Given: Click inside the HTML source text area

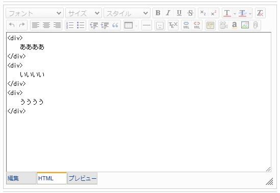Looking at the screenshot, I should [139, 102].
